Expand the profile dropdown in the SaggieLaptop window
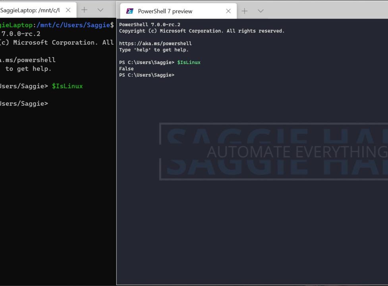This screenshot has width=388, height=286. point(100,10)
